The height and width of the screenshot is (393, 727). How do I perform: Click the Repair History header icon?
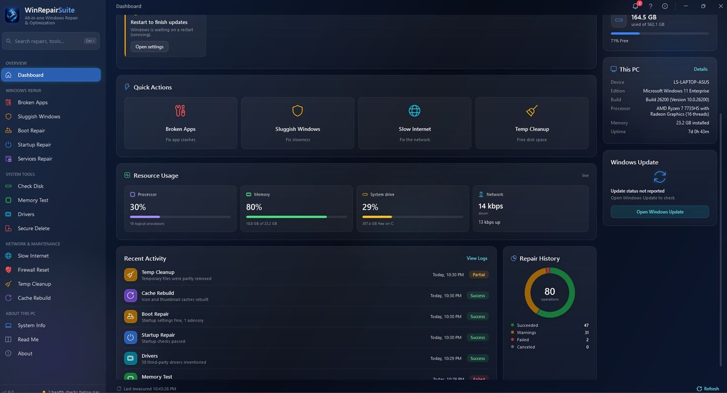(514, 258)
